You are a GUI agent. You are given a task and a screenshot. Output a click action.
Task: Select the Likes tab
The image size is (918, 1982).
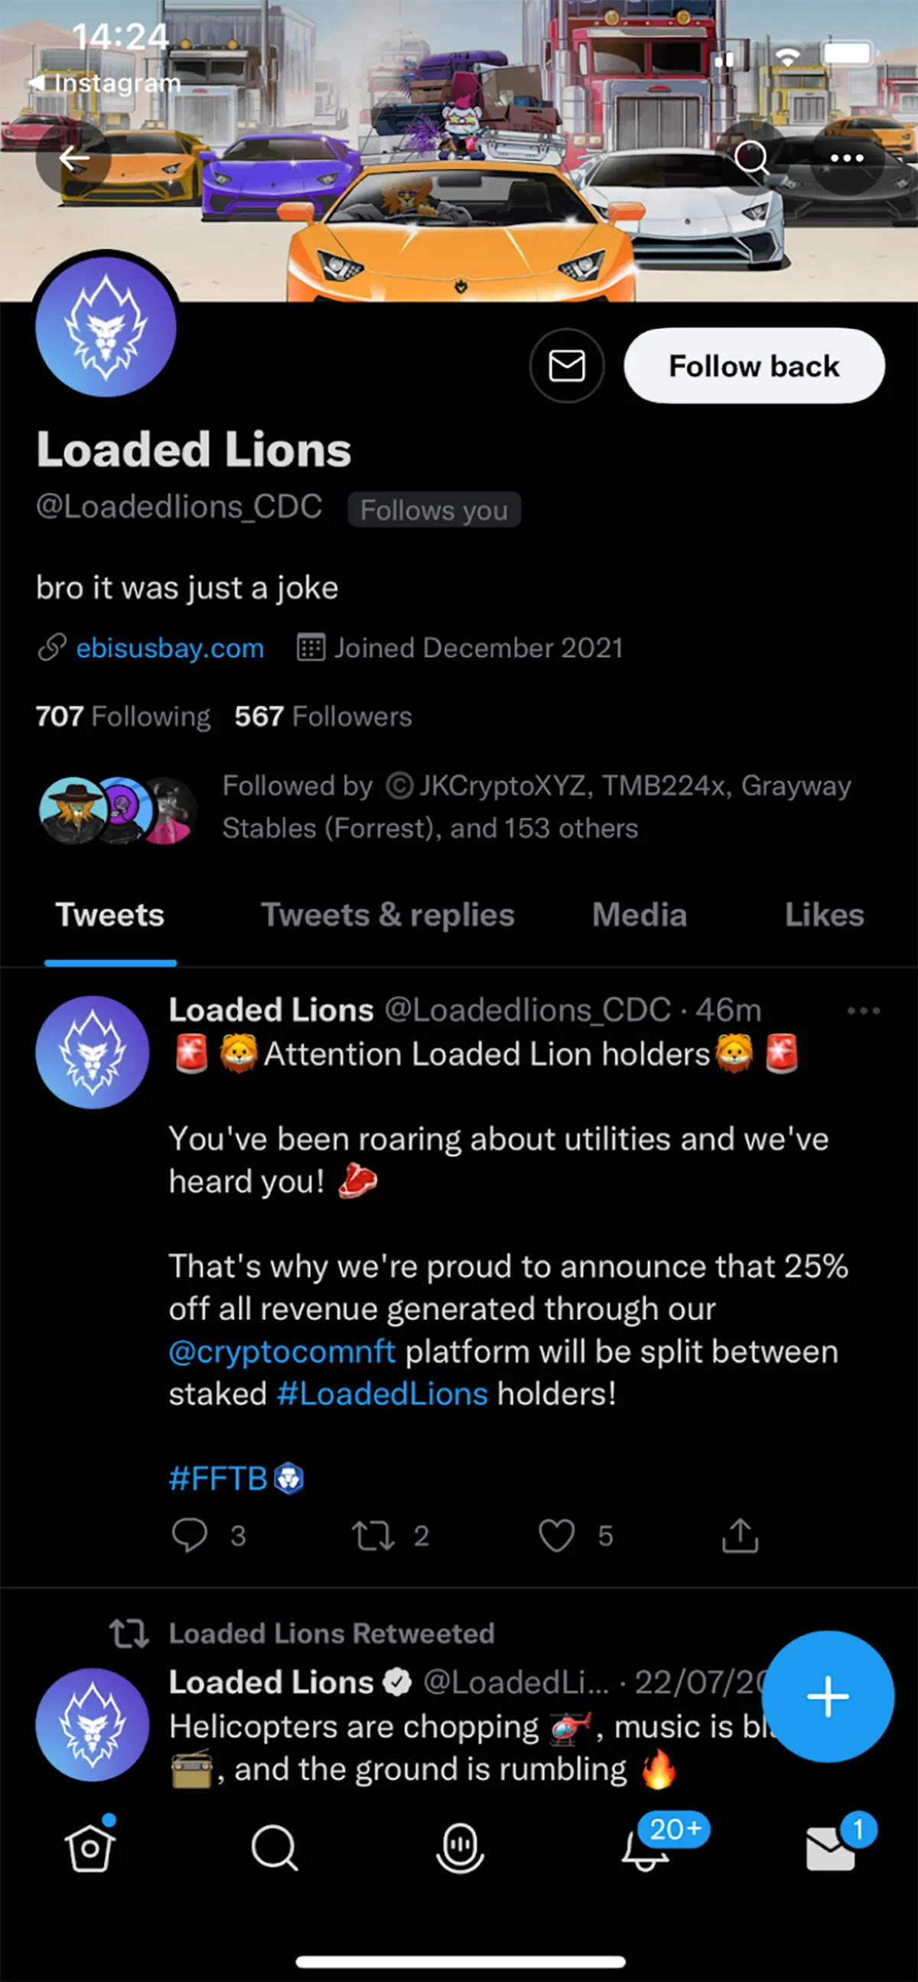824,915
